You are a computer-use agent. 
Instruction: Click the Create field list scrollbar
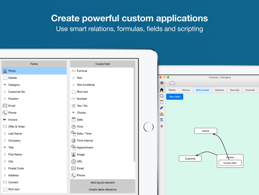click(x=134, y=114)
